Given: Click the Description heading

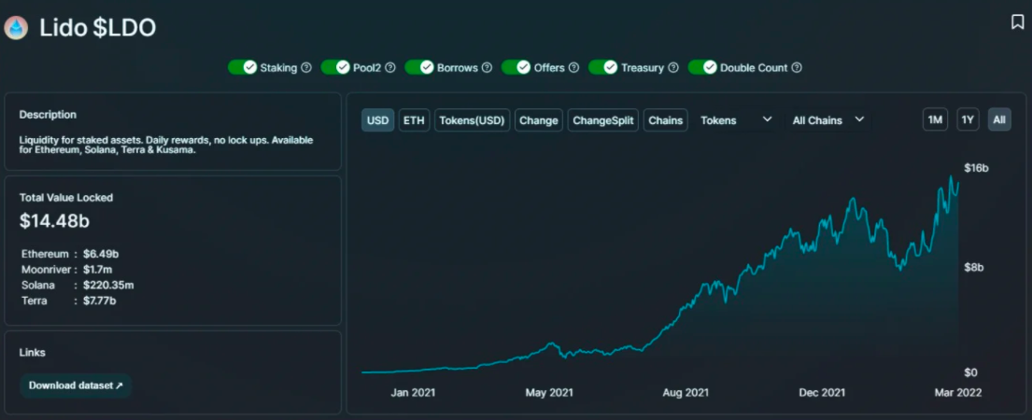Looking at the screenshot, I should click(x=48, y=115).
